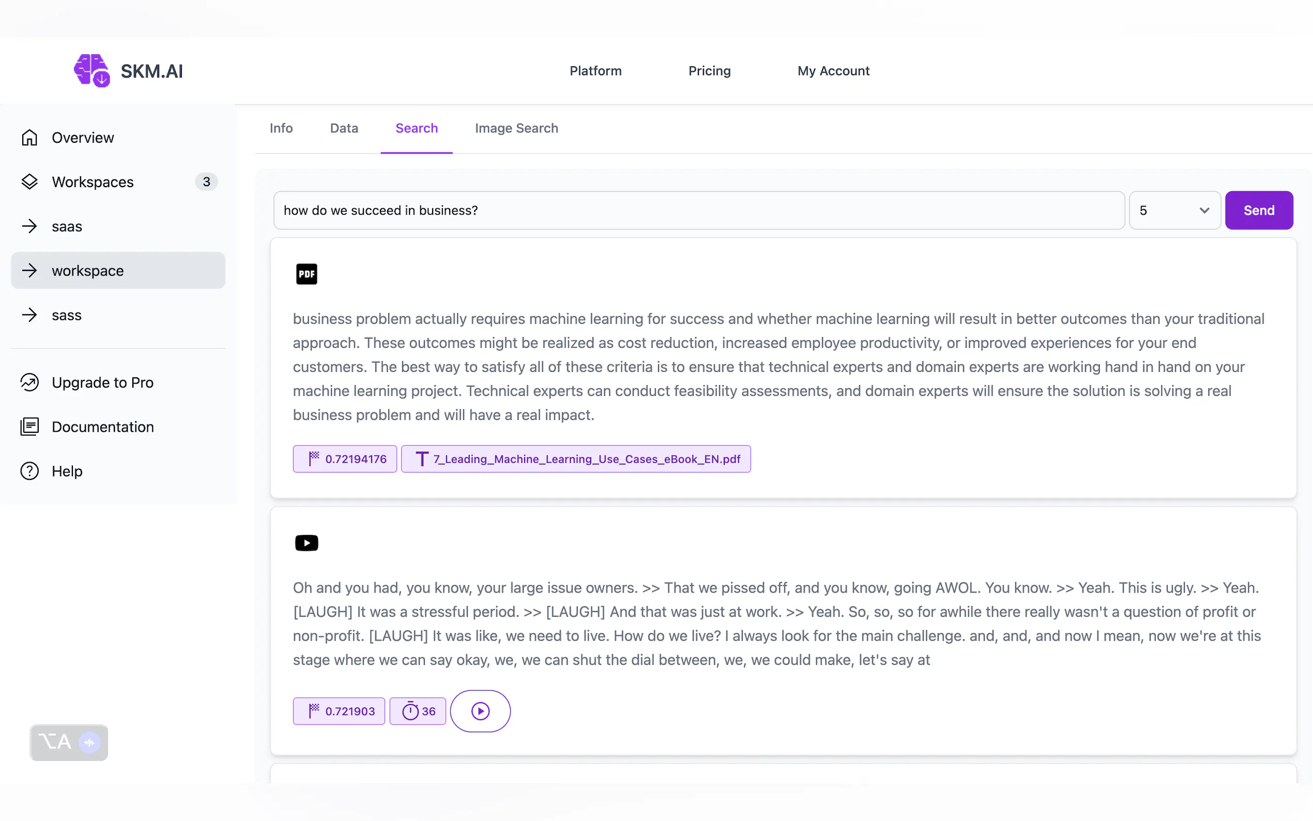The image size is (1313, 821).
Task: Click the PDF file type icon
Action: [306, 274]
